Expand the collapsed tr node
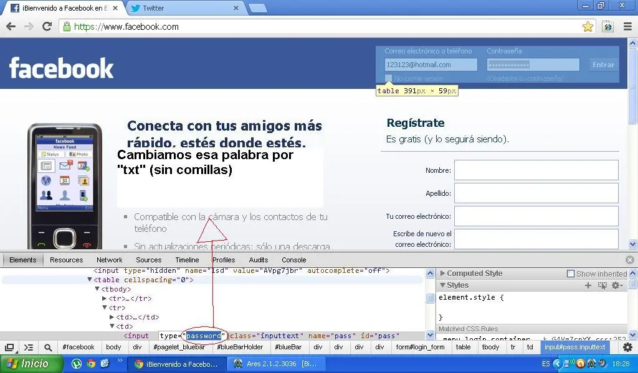638x373 pixels. 105,298
